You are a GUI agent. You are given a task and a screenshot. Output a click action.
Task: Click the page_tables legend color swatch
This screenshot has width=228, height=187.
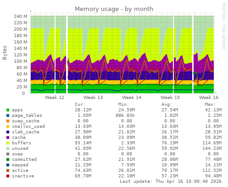[x=8, y=115]
